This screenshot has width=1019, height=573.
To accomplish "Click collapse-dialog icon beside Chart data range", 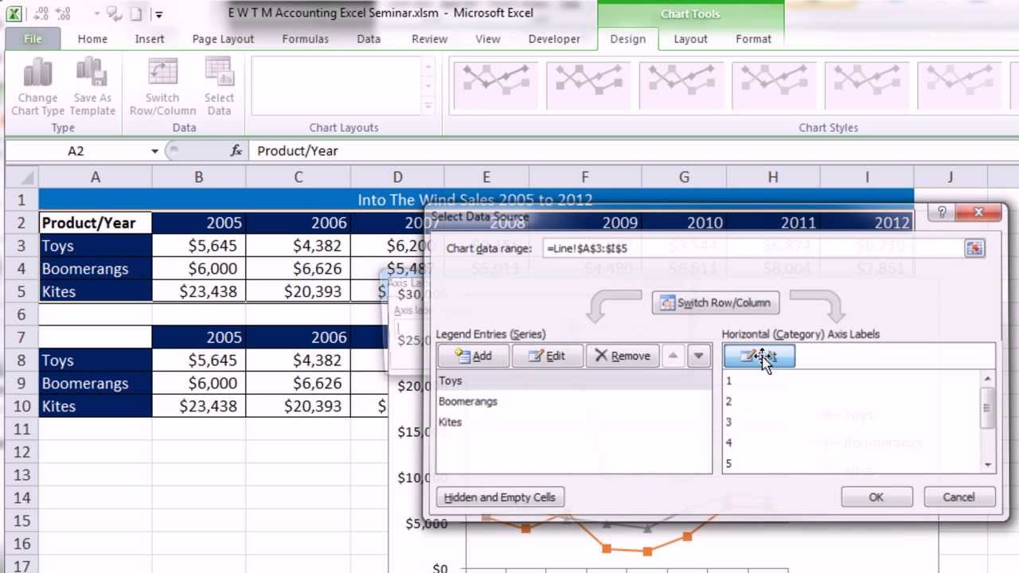I will 974,248.
